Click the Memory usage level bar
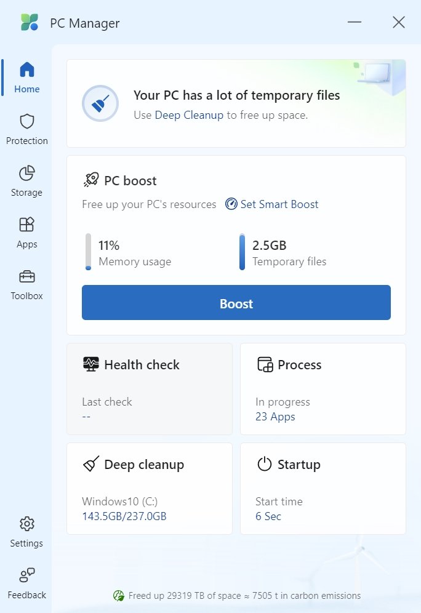The height and width of the screenshot is (613, 421). tap(88, 252)
